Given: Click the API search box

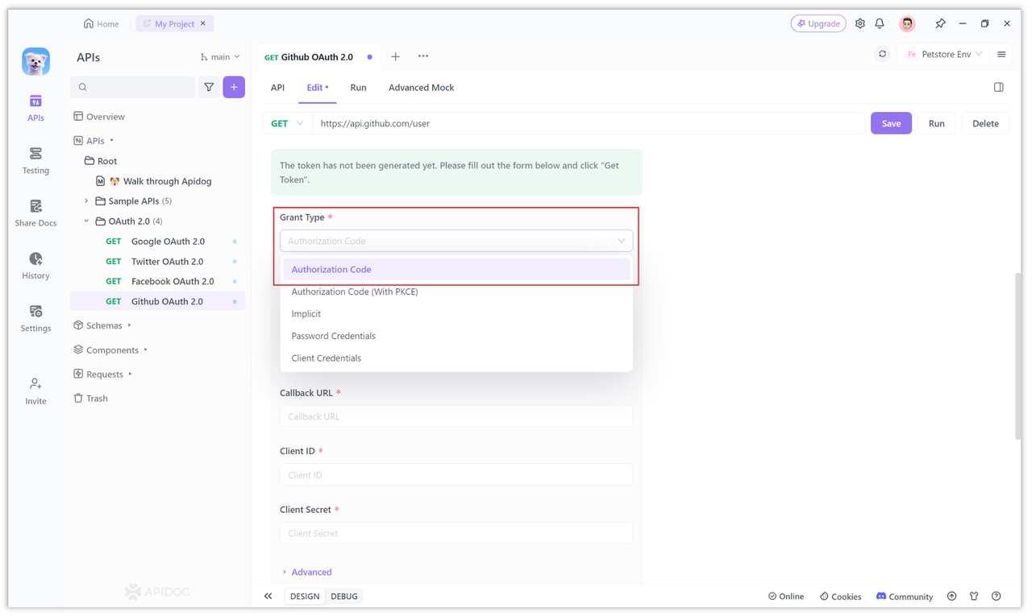Looking at the screenshot, I should (133, 87).
